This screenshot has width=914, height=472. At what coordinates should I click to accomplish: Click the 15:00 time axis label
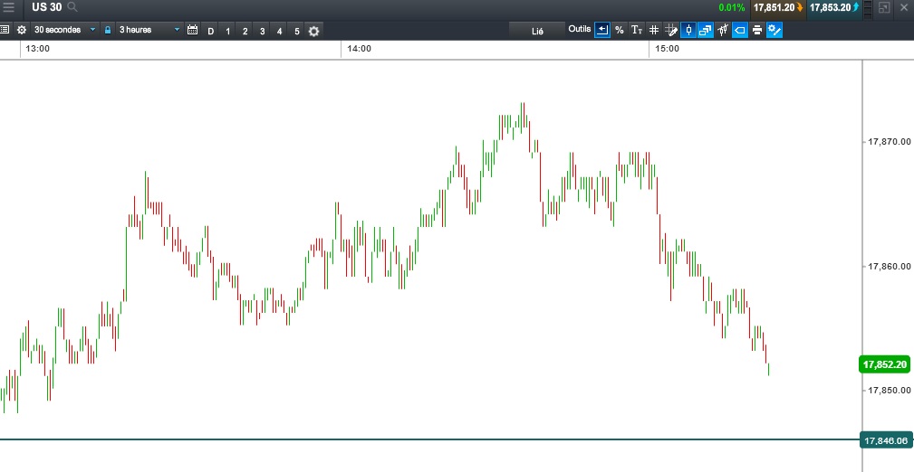(667, 49)
